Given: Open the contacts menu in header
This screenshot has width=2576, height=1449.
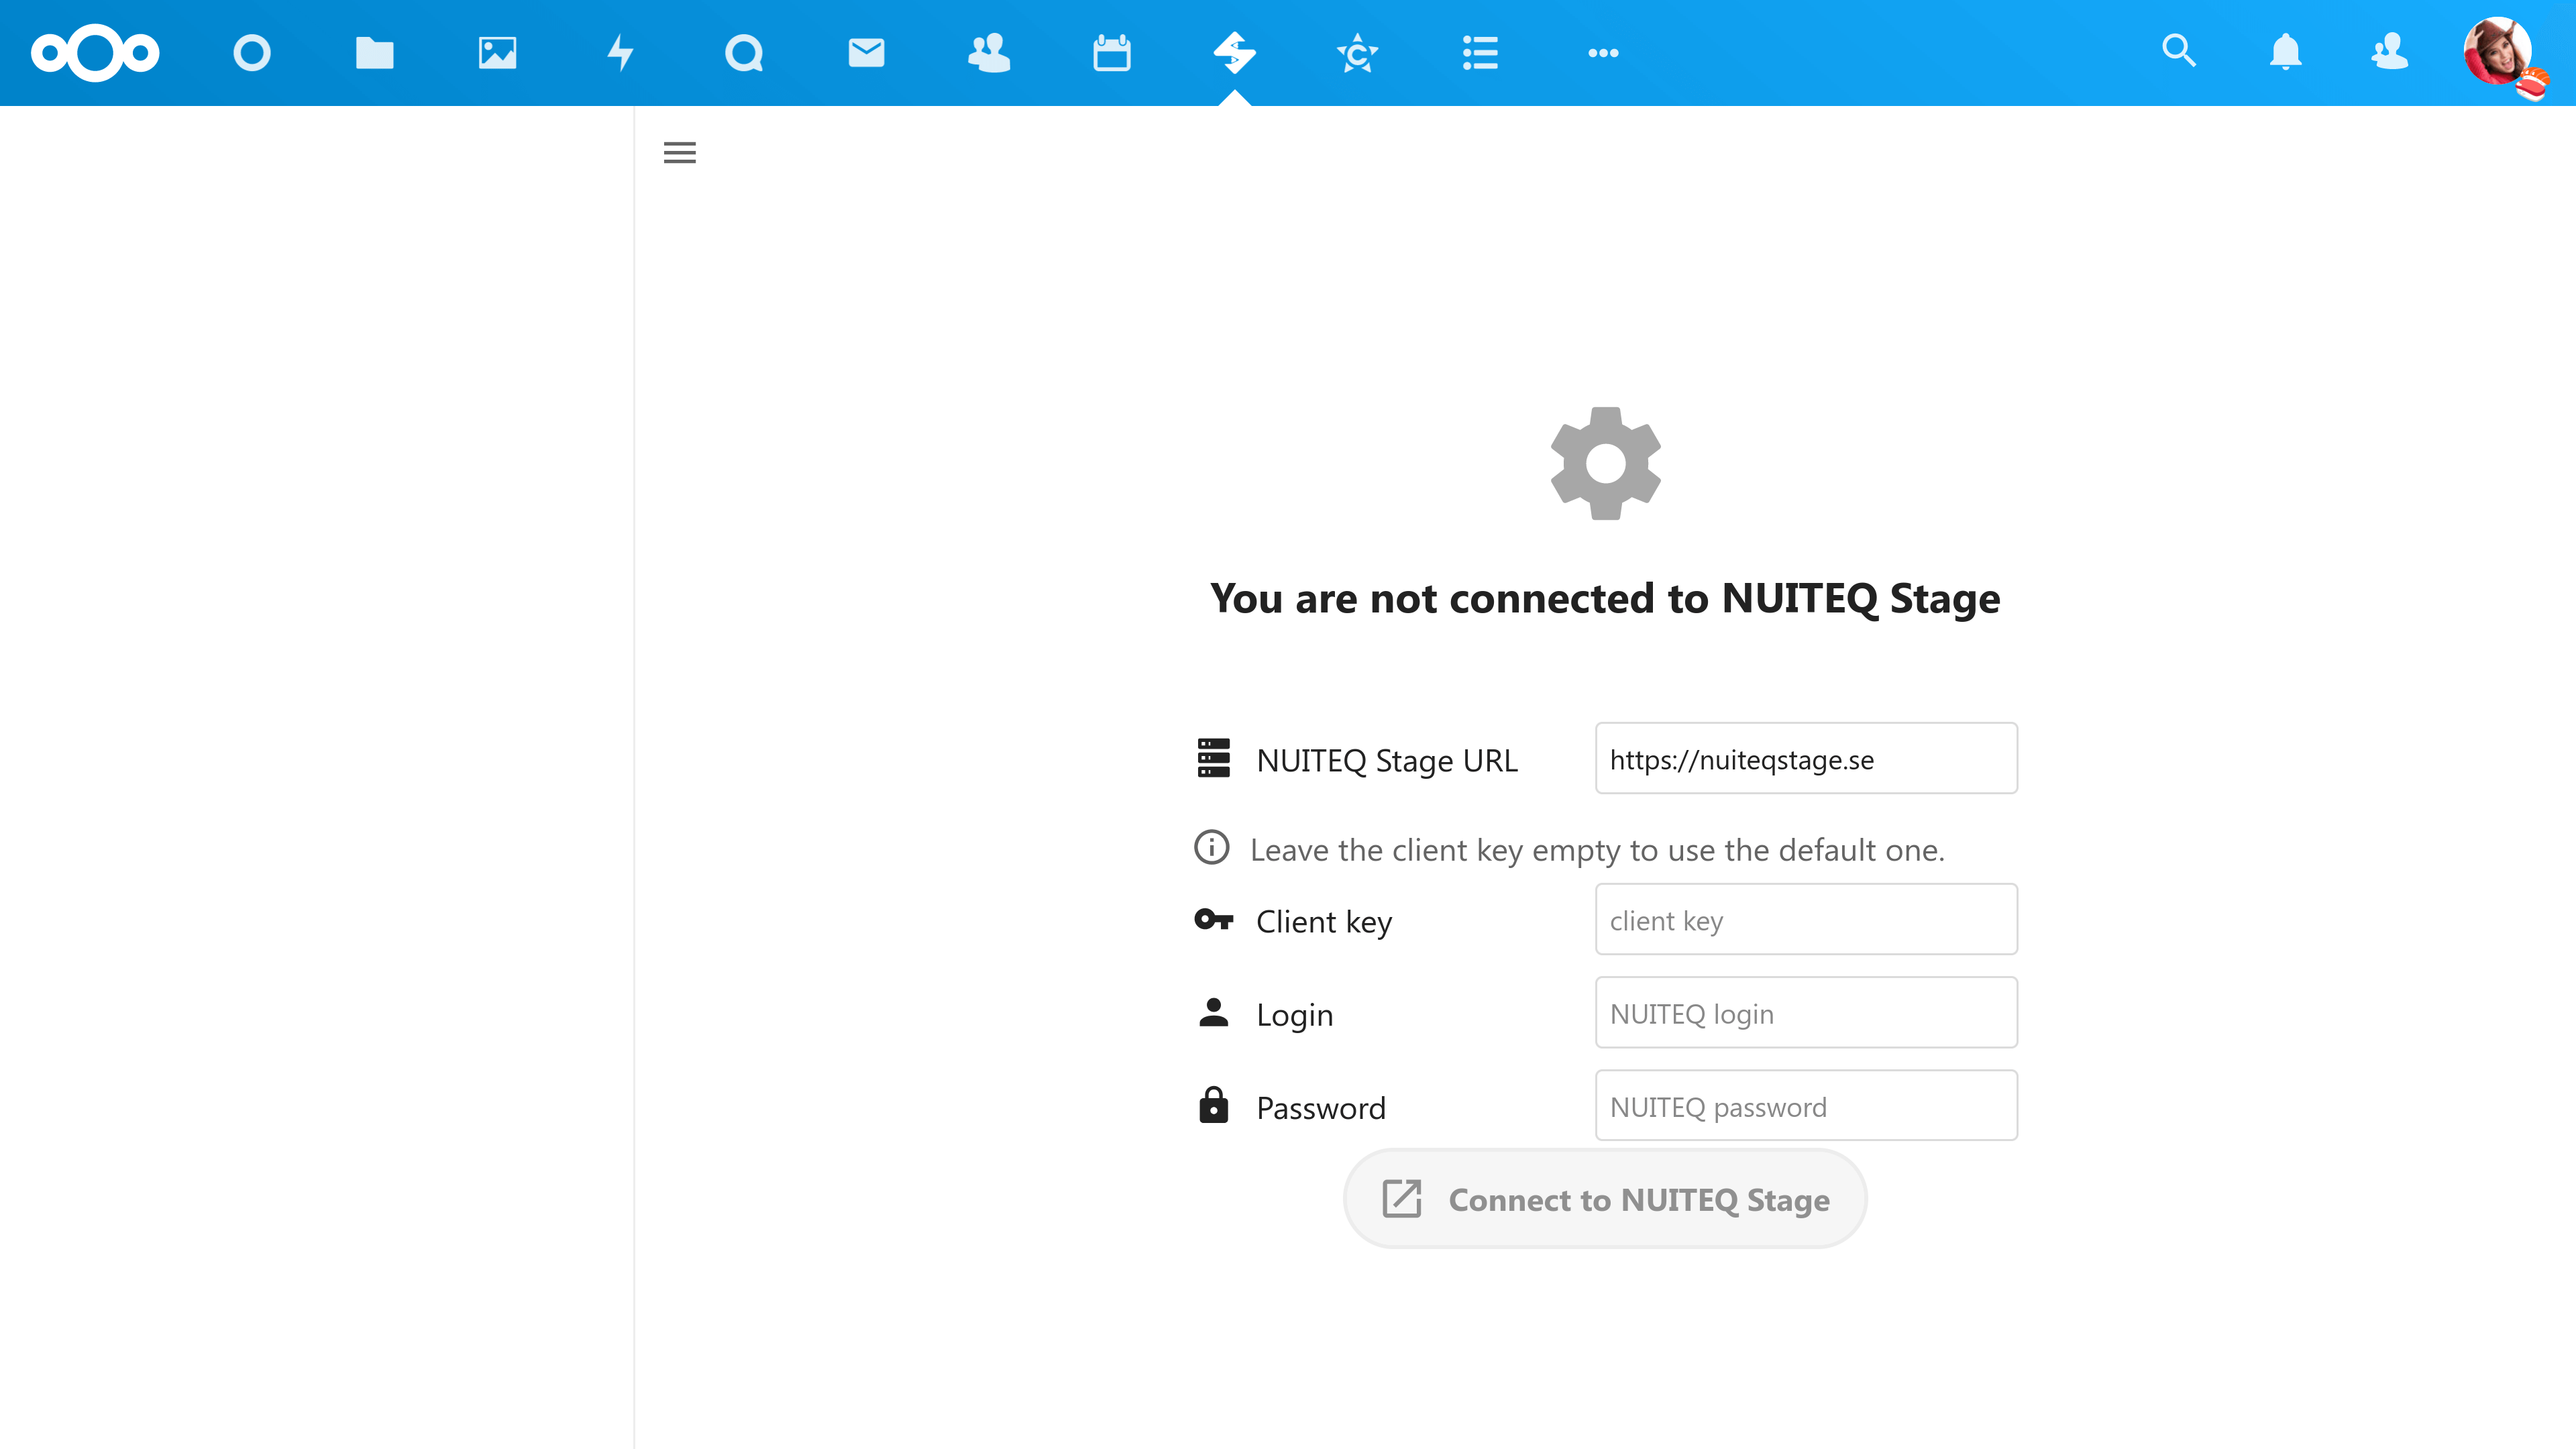Looking at the screenshot, I should [x=2391, y=51].
